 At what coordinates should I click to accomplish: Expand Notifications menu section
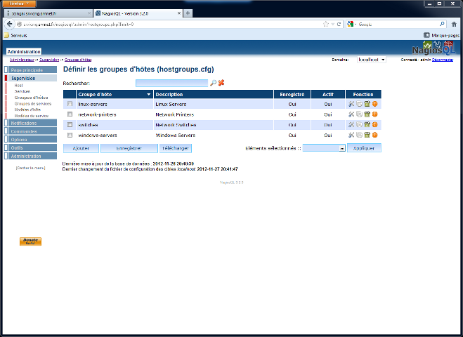[x=31, y=123]
